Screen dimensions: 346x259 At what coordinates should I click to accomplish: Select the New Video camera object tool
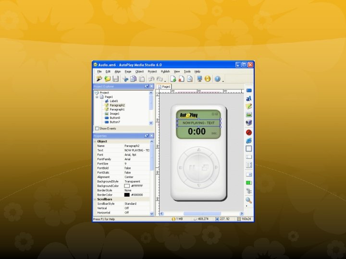point(249,122)
